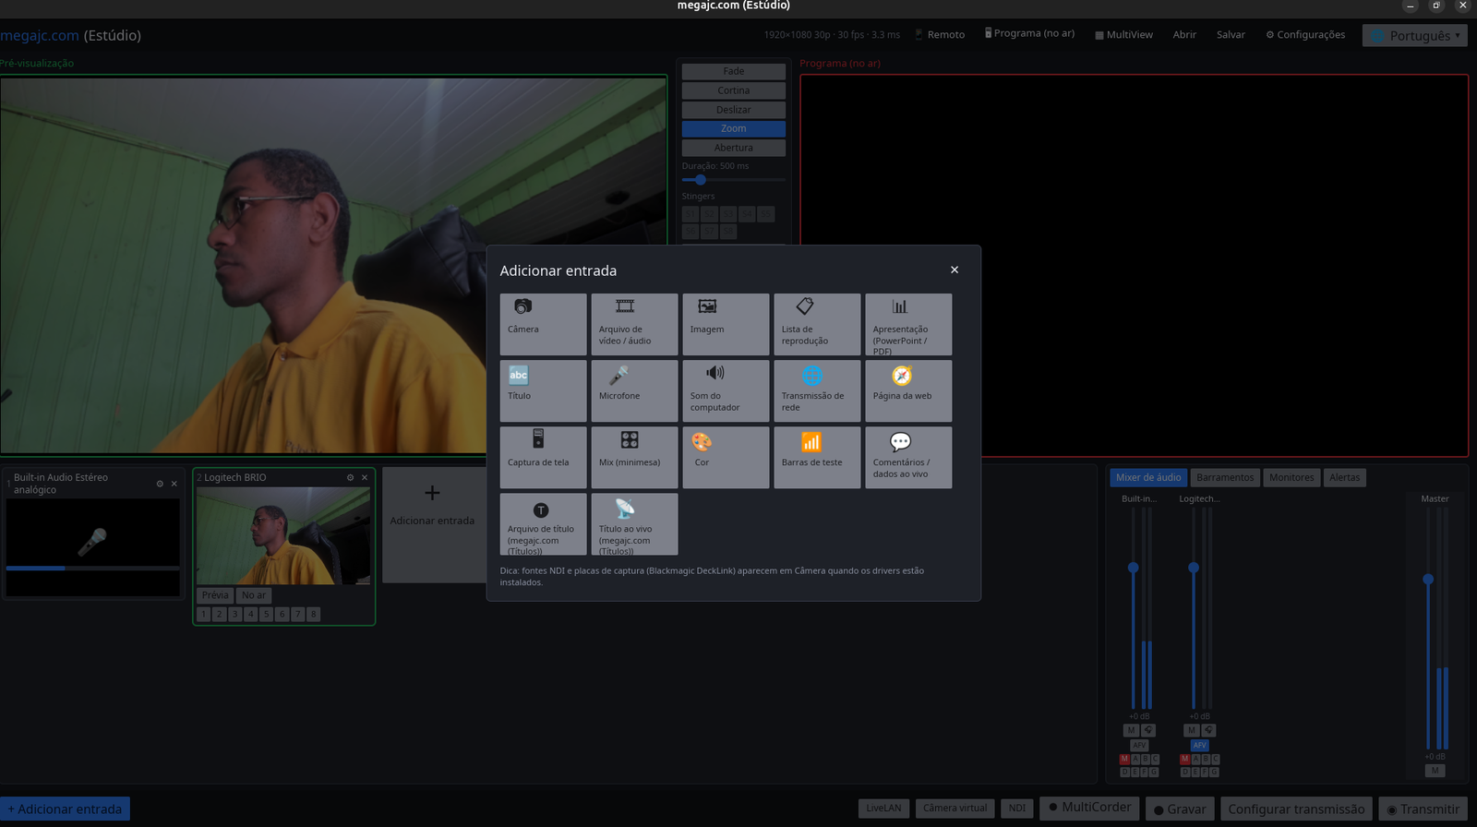Open Programa (no ar) window link
Screen dimensions: 1477x827
click(1029, 33)
